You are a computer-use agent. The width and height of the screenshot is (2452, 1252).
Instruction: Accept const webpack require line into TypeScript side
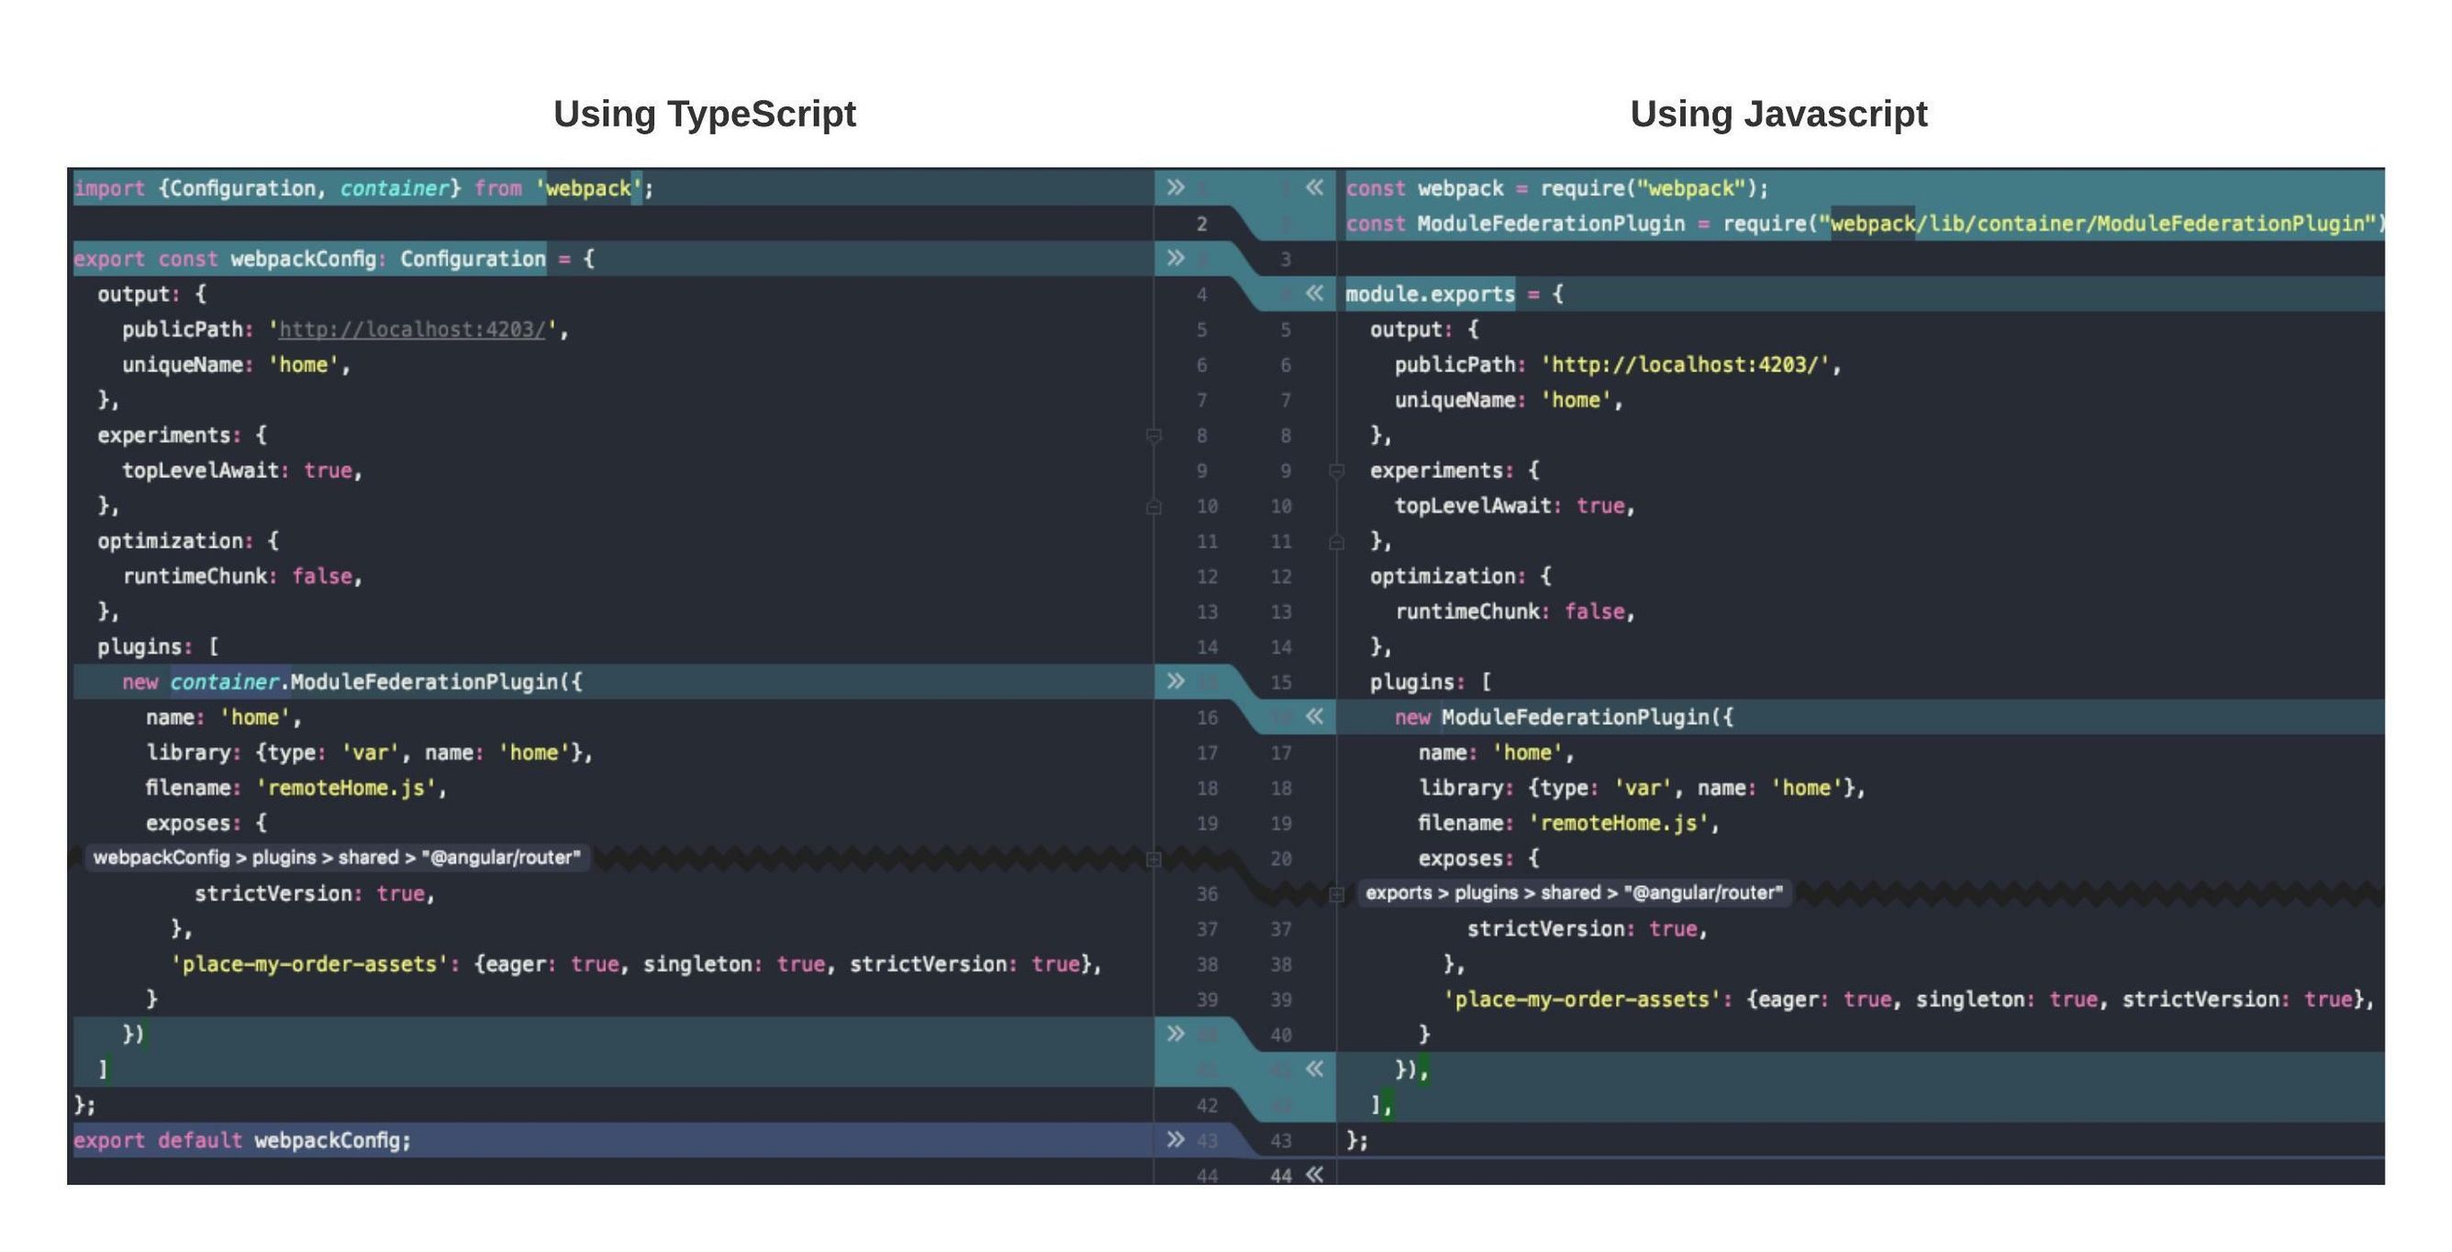1316,187
